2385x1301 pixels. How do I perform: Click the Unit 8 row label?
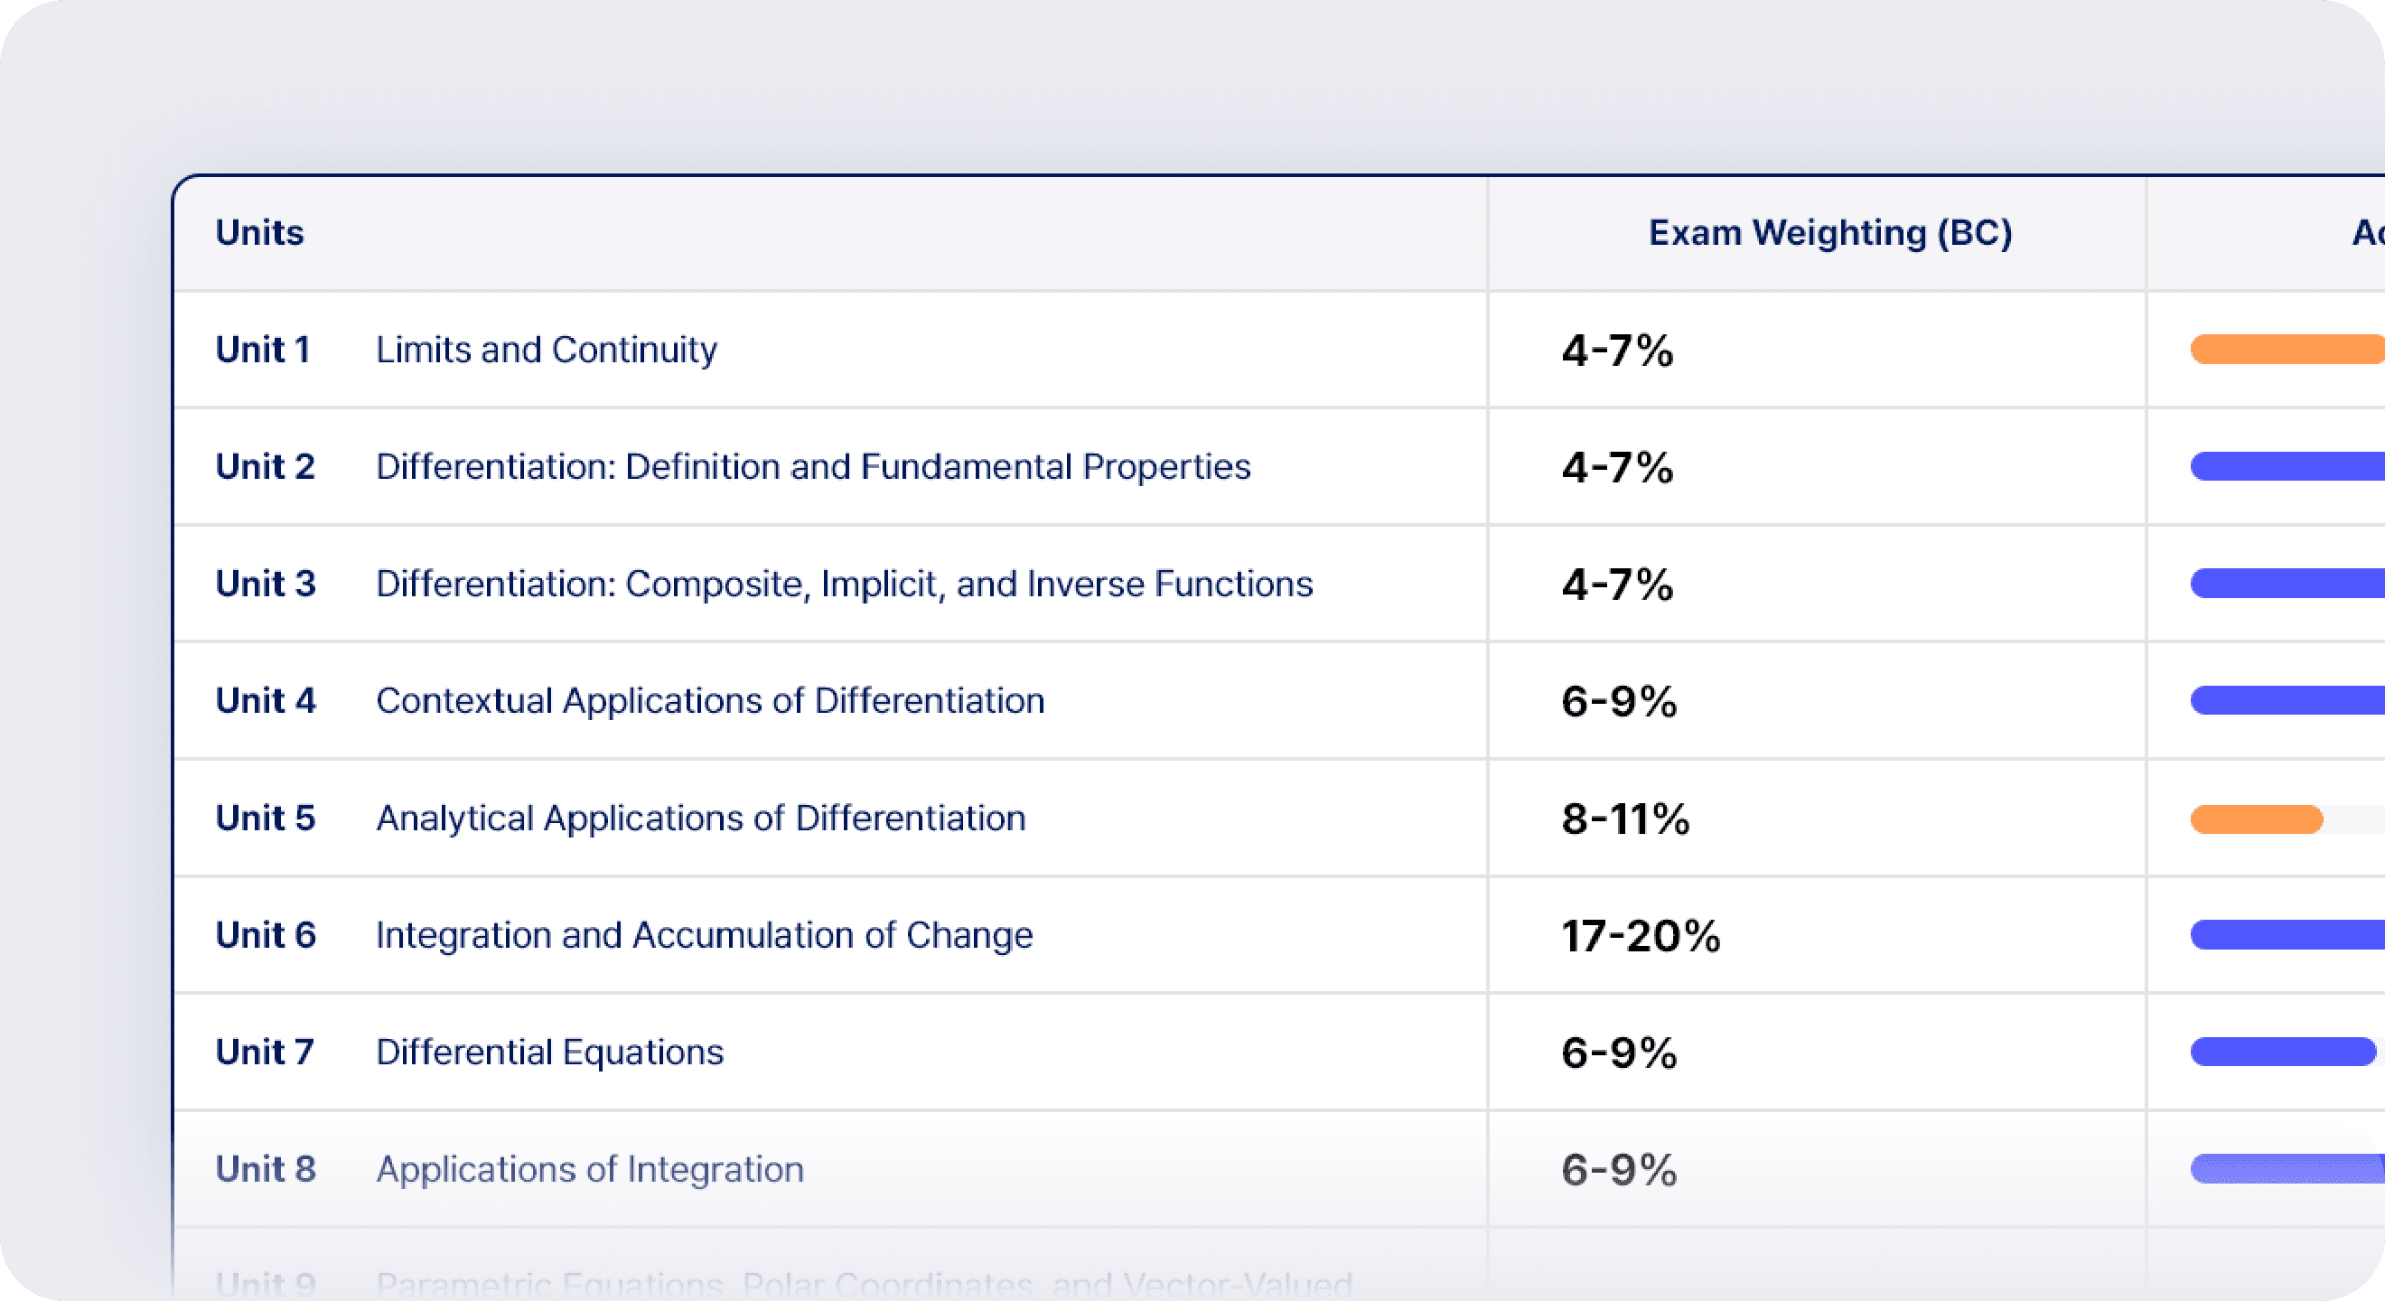[266, 1169]
